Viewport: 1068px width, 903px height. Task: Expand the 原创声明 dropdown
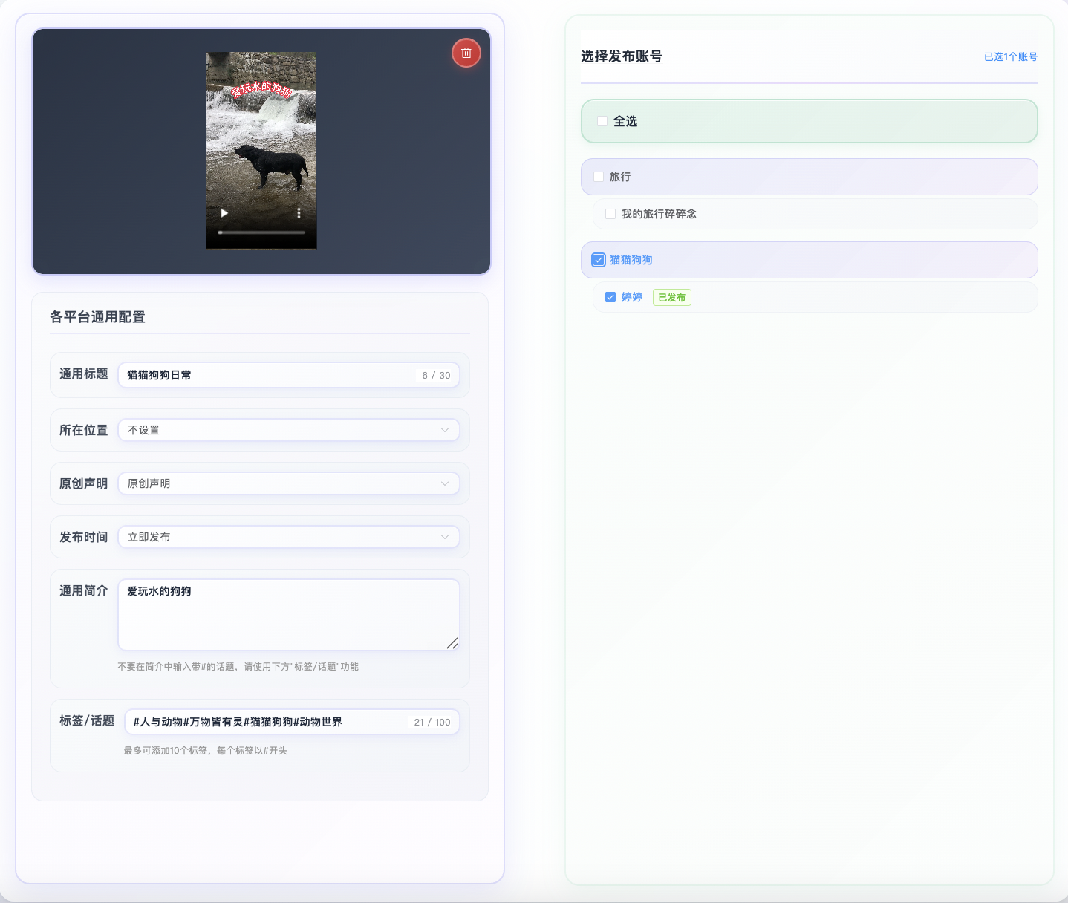click(288, 483)
